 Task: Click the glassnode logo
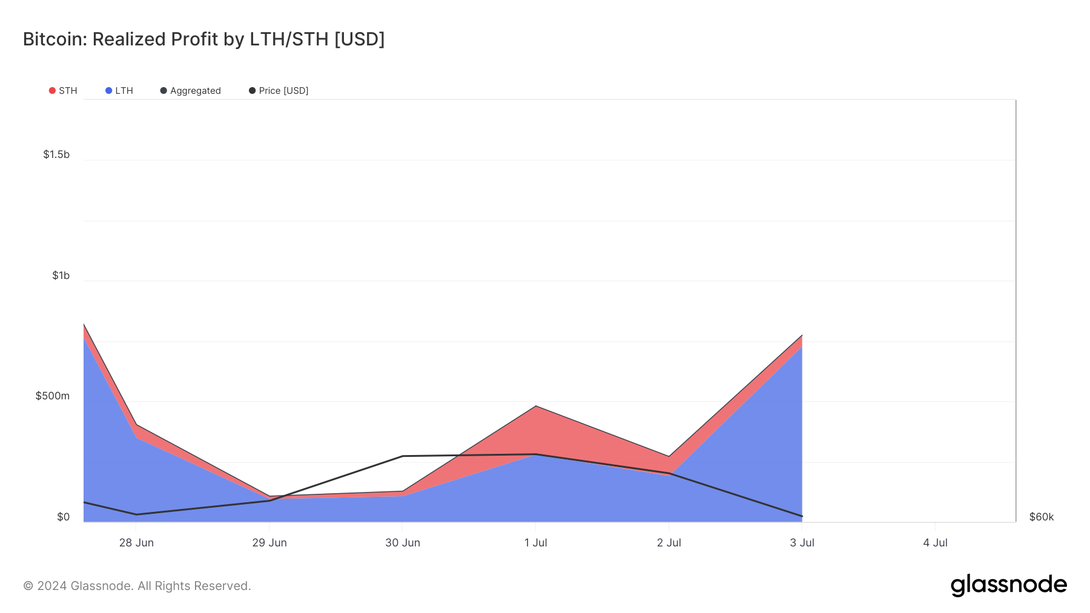(x=1009, y=585)
